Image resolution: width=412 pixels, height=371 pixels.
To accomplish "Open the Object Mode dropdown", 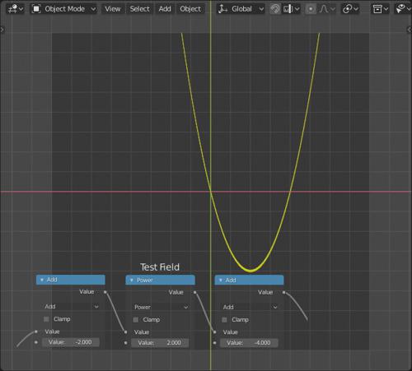I will click(x=63, y=9).
